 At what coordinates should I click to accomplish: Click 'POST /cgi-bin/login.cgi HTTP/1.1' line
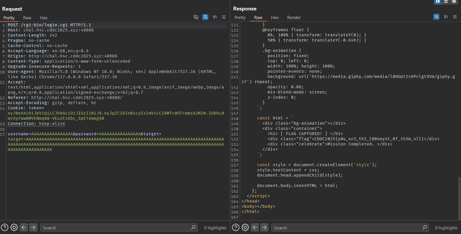[50, 25]
